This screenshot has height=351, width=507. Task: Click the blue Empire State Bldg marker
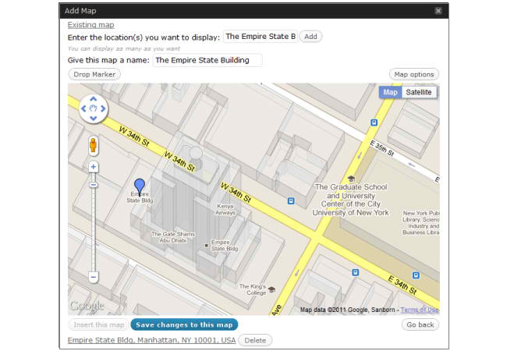[140, 187]
